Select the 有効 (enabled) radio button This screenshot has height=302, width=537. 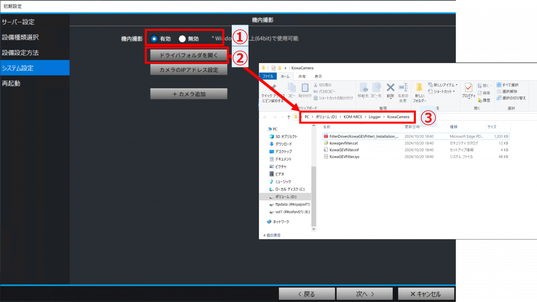click(x=154, y=39)
